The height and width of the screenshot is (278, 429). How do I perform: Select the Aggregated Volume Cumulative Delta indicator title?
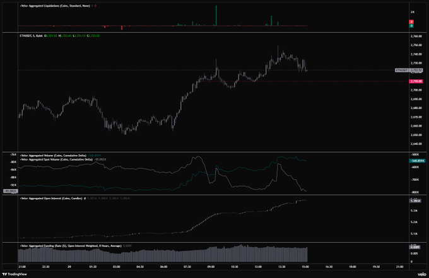53,156
